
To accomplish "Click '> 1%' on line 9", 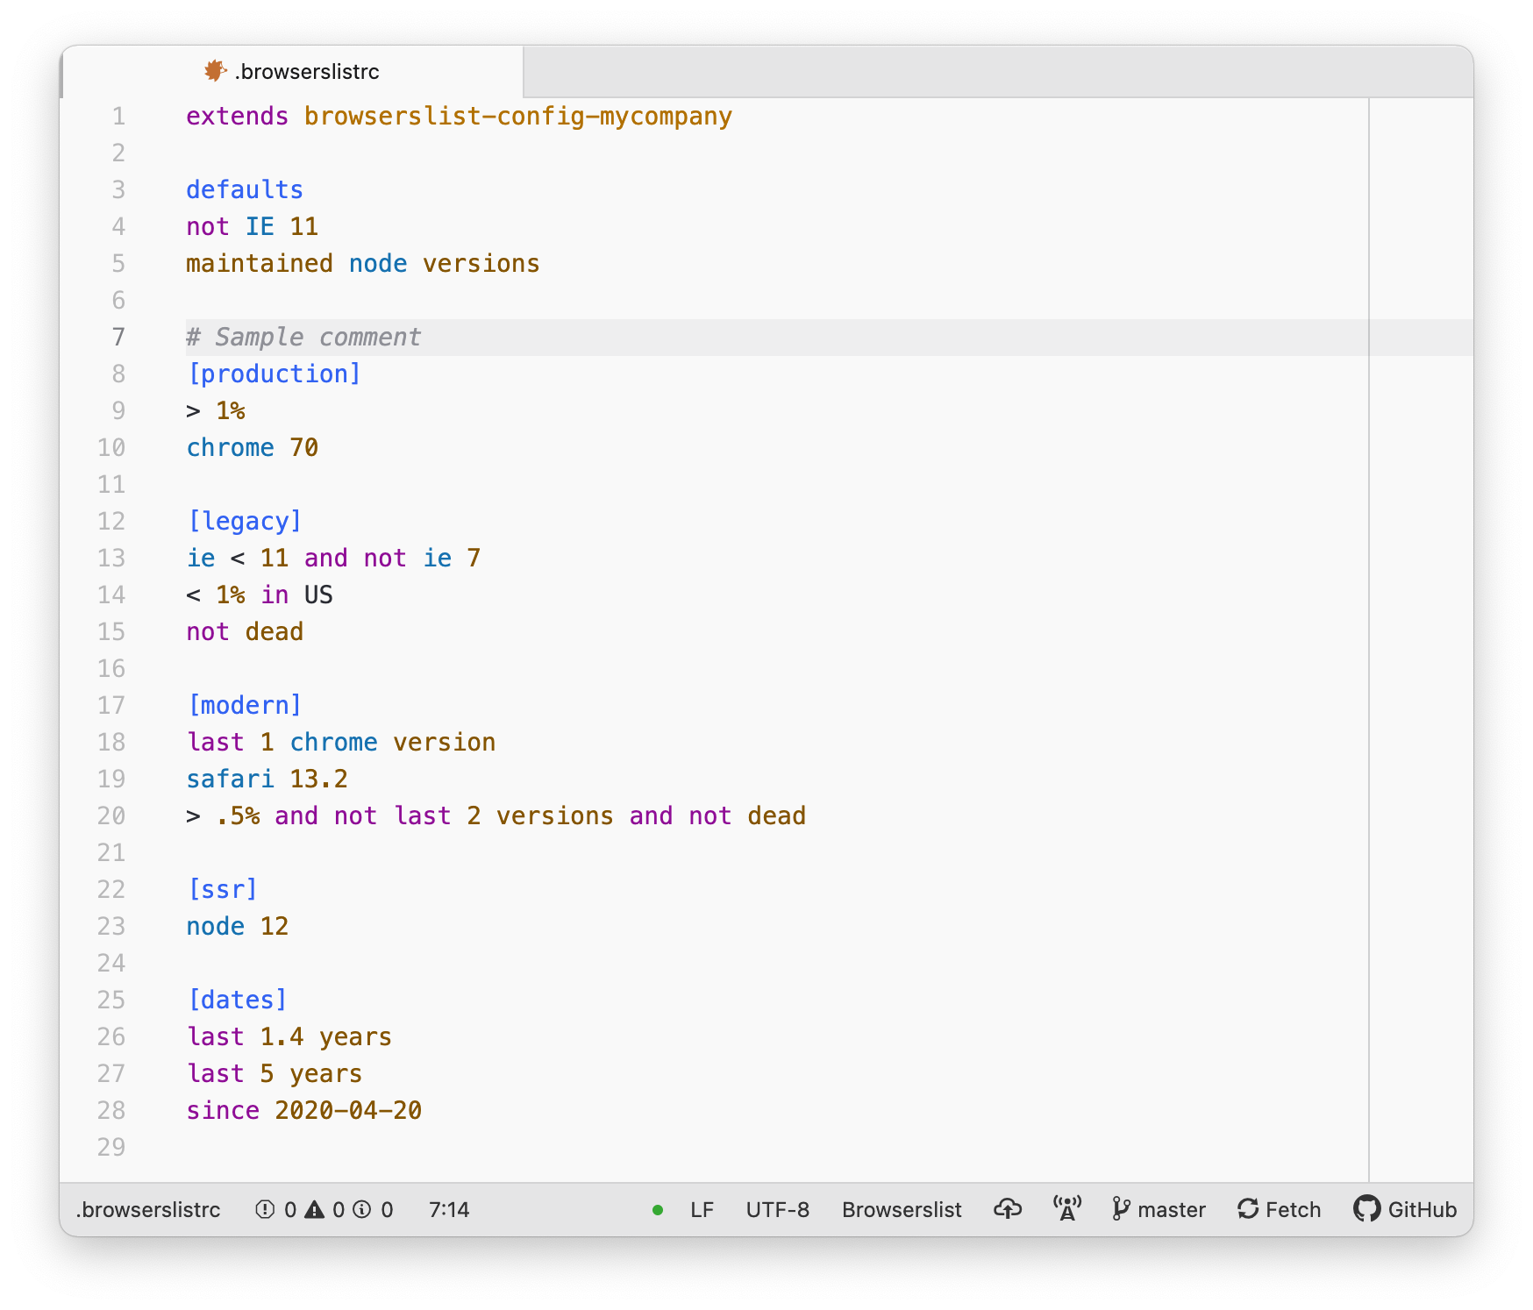I will [x=216, y=411].
